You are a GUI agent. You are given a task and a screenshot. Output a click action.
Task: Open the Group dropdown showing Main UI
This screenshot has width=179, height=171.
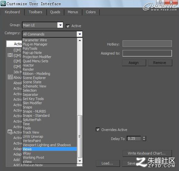coord(43,25)
